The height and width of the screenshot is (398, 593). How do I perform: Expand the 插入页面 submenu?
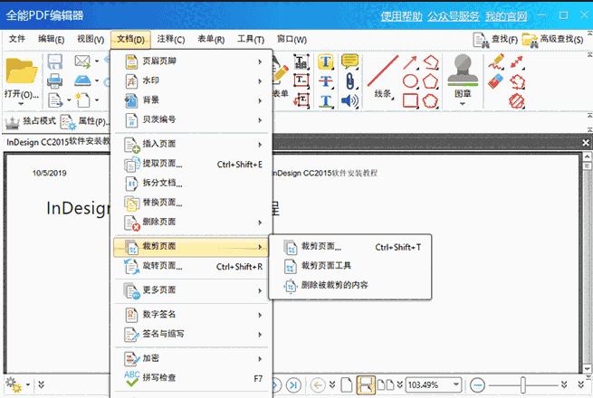pyautogui.click(x=192, y=144)
